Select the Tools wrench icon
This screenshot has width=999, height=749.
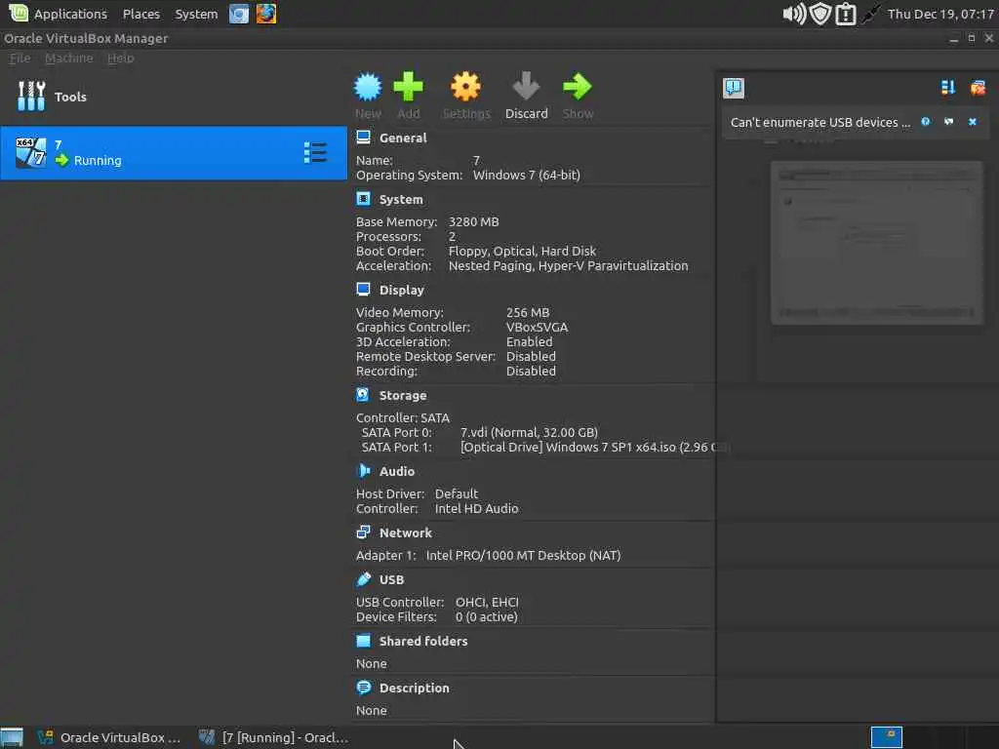coord(30,97)
